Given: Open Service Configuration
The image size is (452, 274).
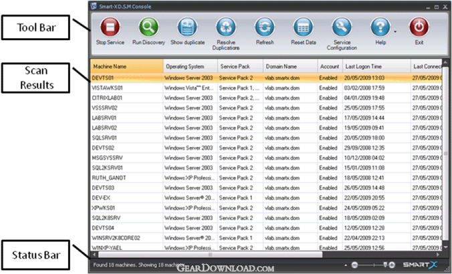Looking at the screenshot, I should coord(342,27).
